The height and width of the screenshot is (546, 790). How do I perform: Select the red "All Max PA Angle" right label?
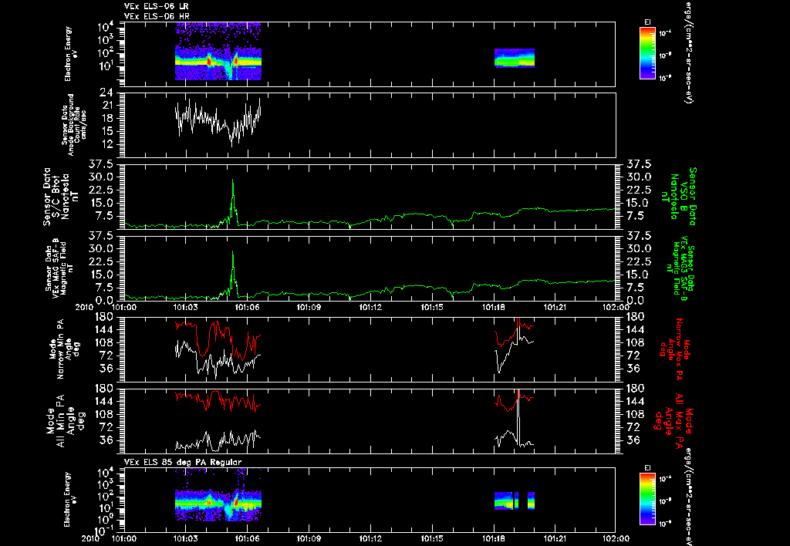[x=674, y=420]
